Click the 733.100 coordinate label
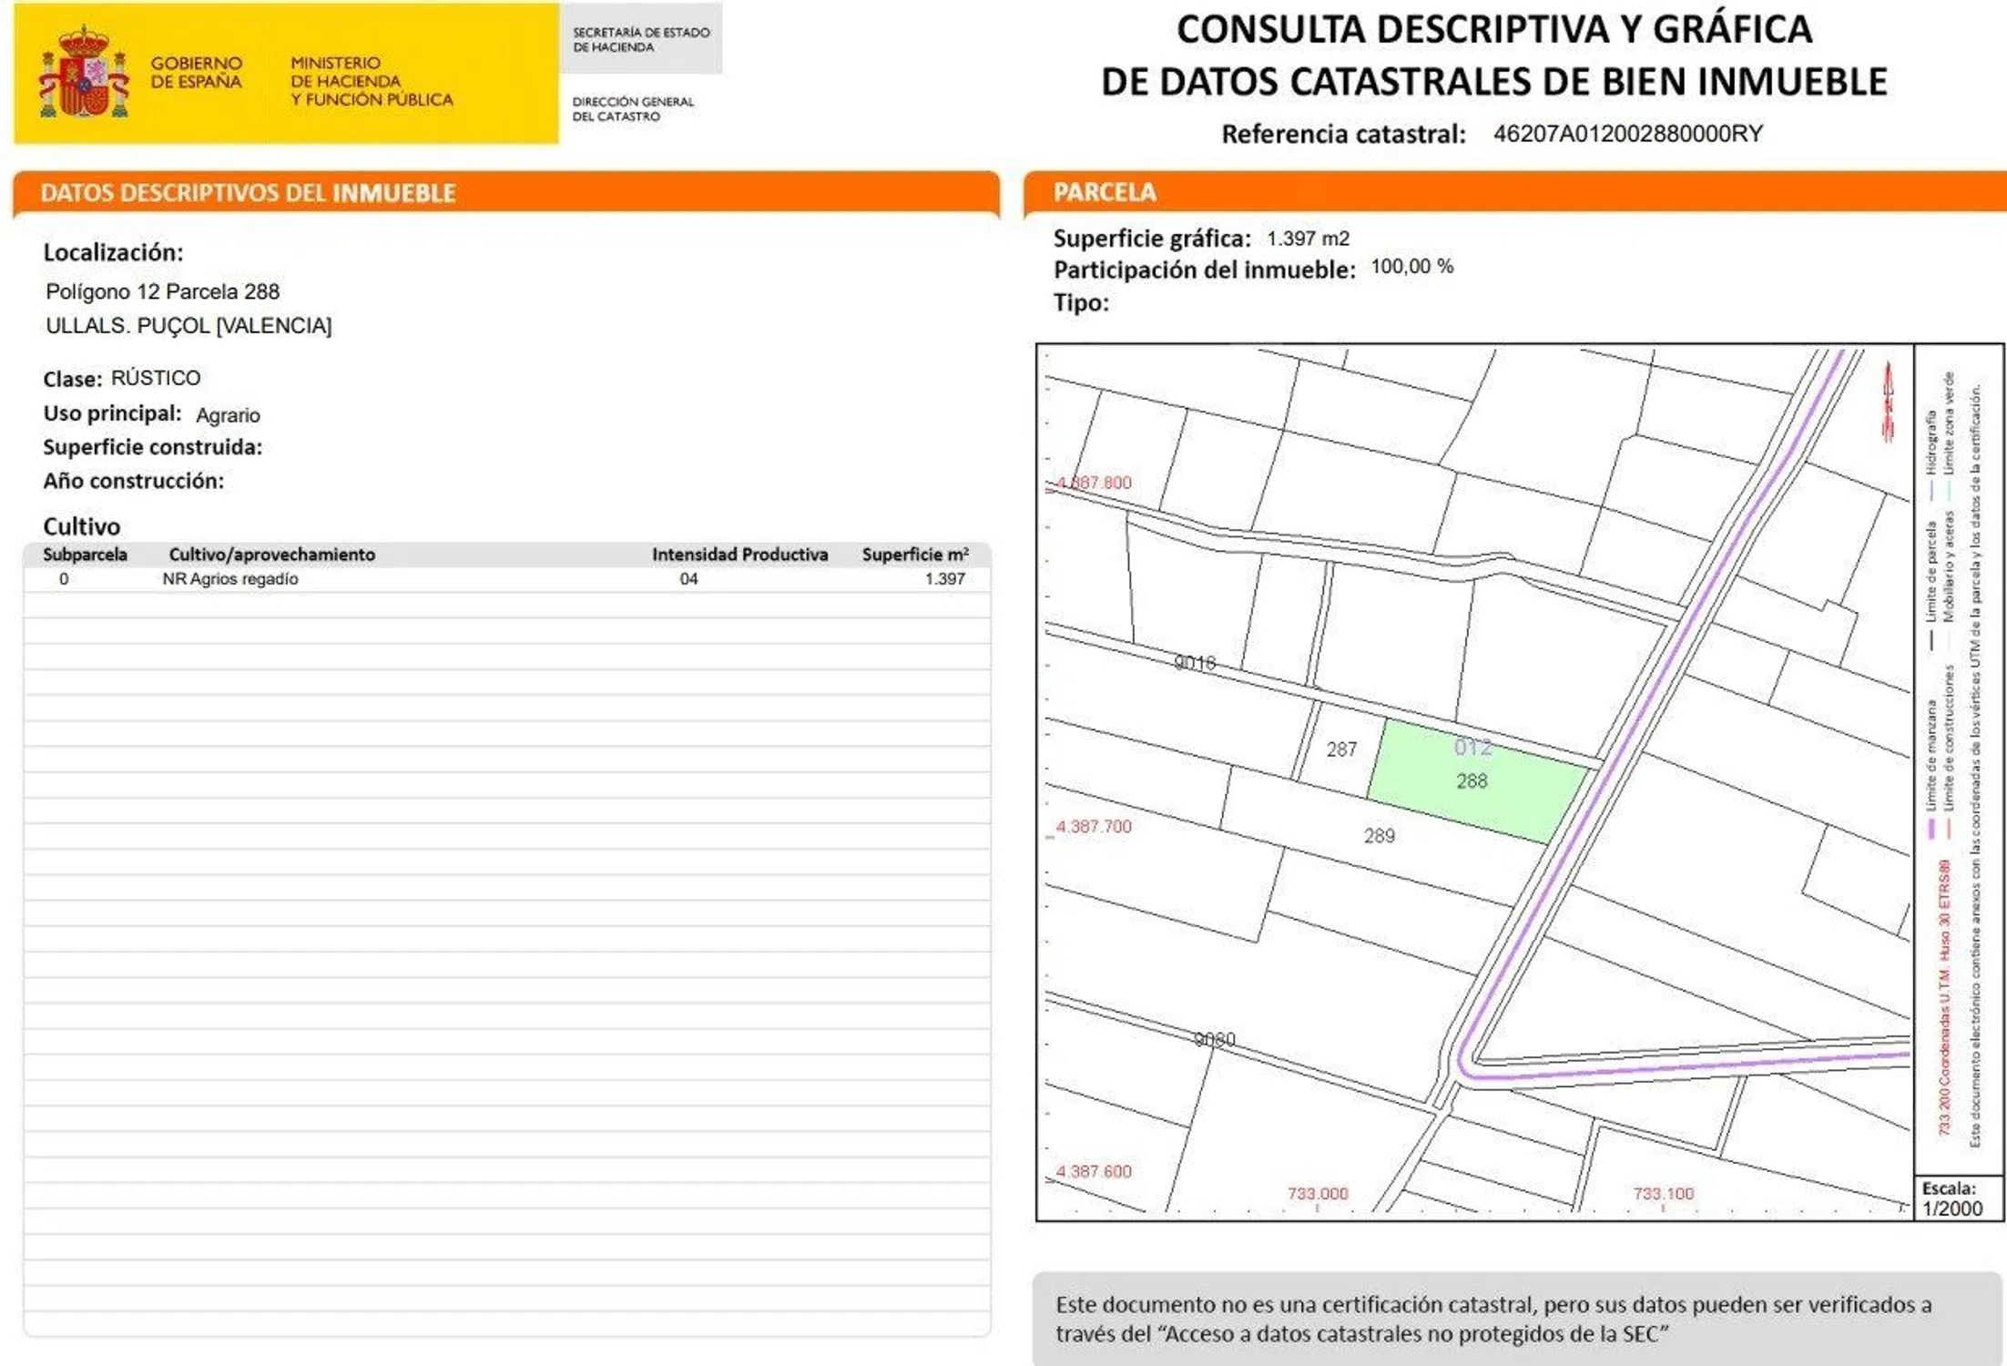The width and height of the screenshot is (2007, 1366). pos(1663,1193)
